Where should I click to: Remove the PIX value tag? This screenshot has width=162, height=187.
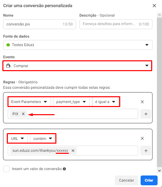(23, 114)
